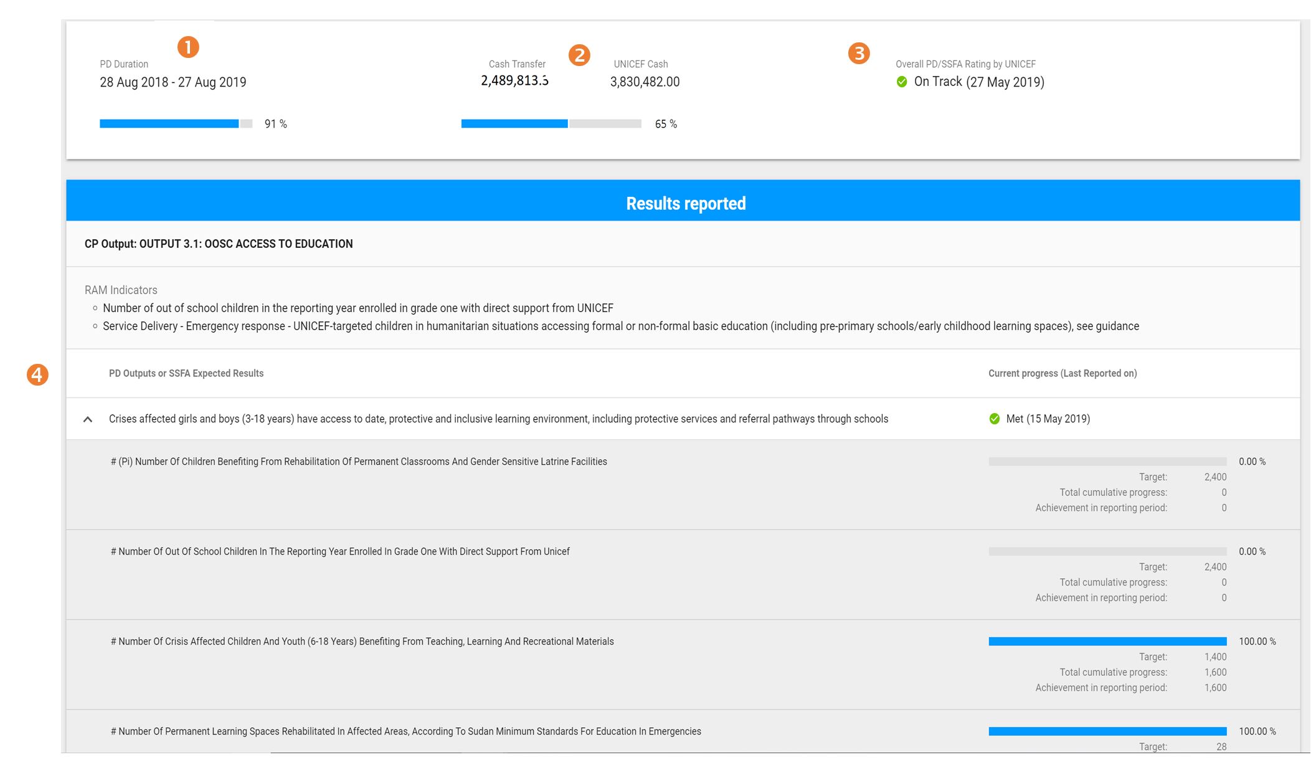The height and width of the screenshot is (770, 1316).
Task: Click the Teaching, Learning materials 100.00 % bar
Action: click(1107, 641)
